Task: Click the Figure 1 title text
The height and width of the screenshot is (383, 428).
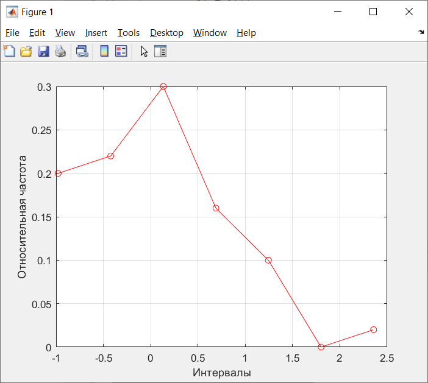Action: pyautogui.click(x=37, y=12)
